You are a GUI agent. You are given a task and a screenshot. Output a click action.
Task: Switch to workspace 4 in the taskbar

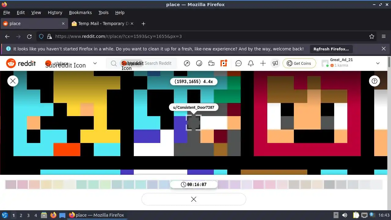coord(35,215)
